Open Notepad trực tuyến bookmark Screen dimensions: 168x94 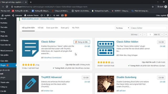(101, 11)
